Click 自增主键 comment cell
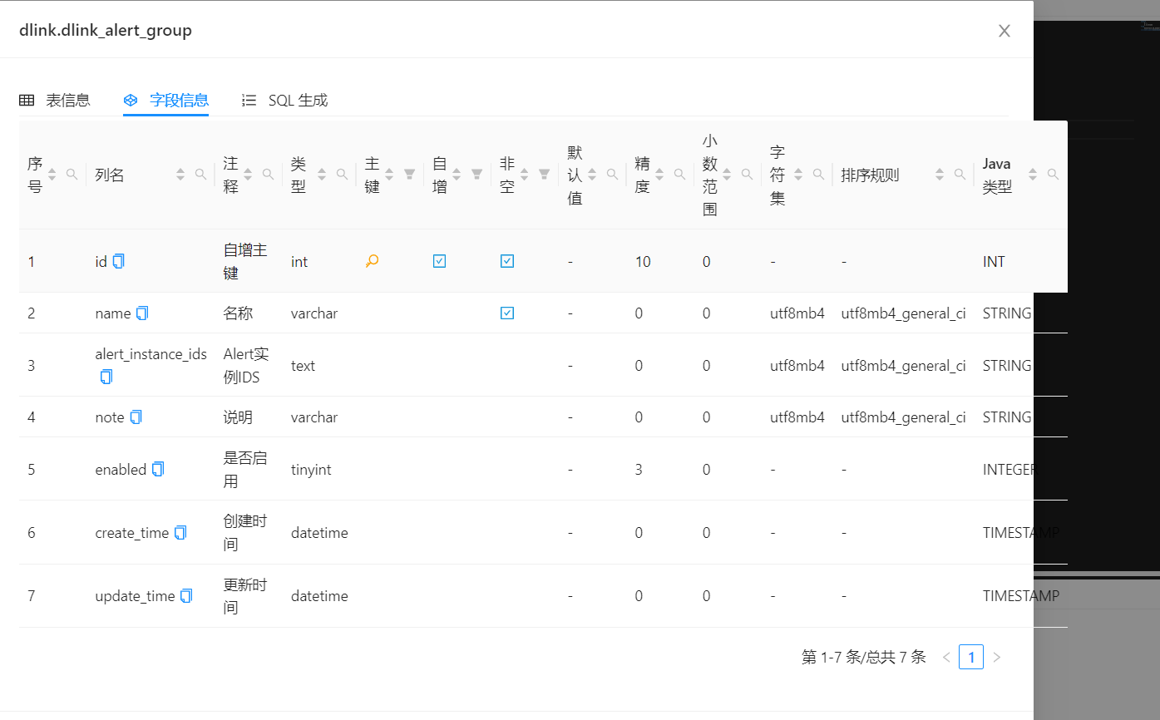The width and height of the screenshot is (1160, 720). (x=245, y=261)
